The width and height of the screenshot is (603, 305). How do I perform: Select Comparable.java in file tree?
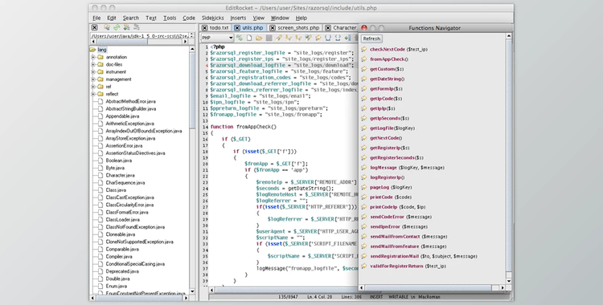point(122,250)
